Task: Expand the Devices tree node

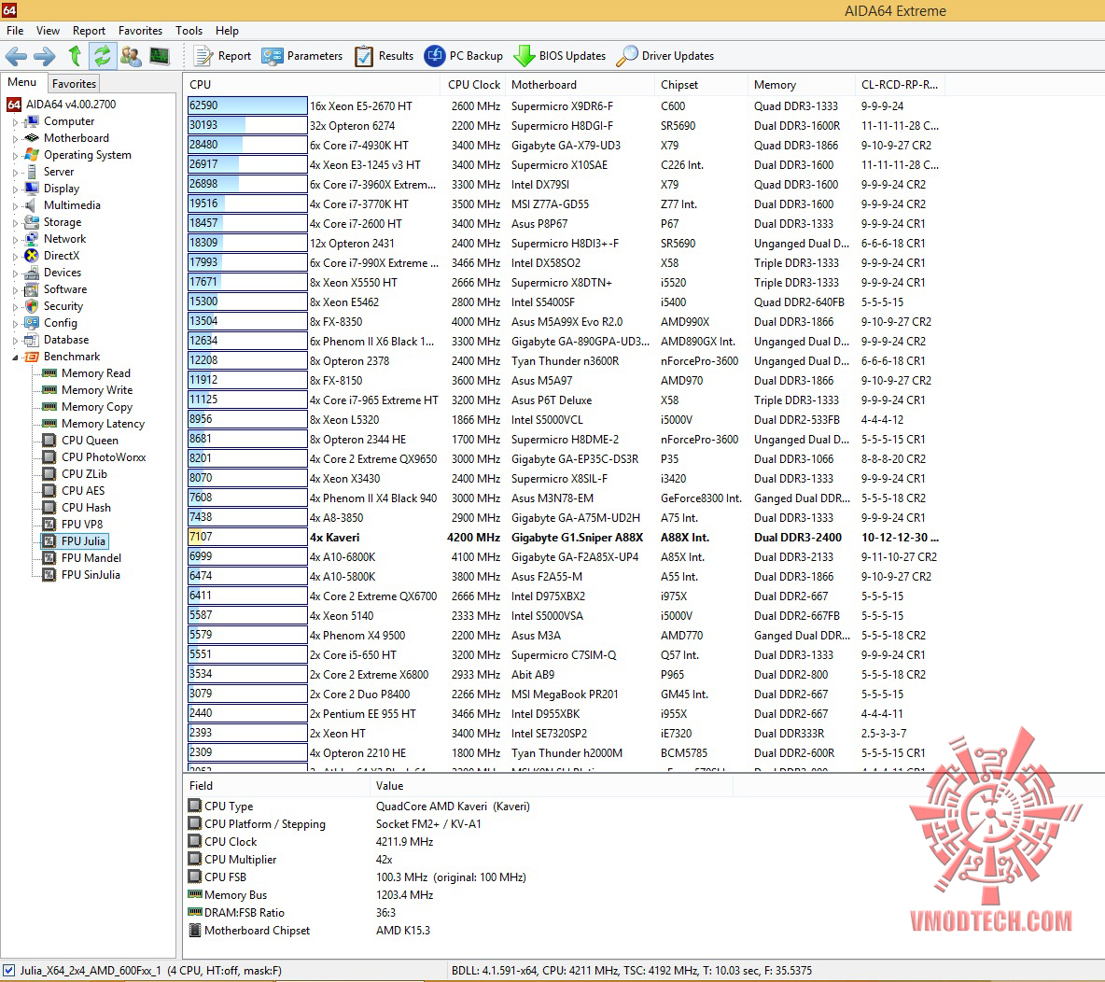Action: point(15,273)
